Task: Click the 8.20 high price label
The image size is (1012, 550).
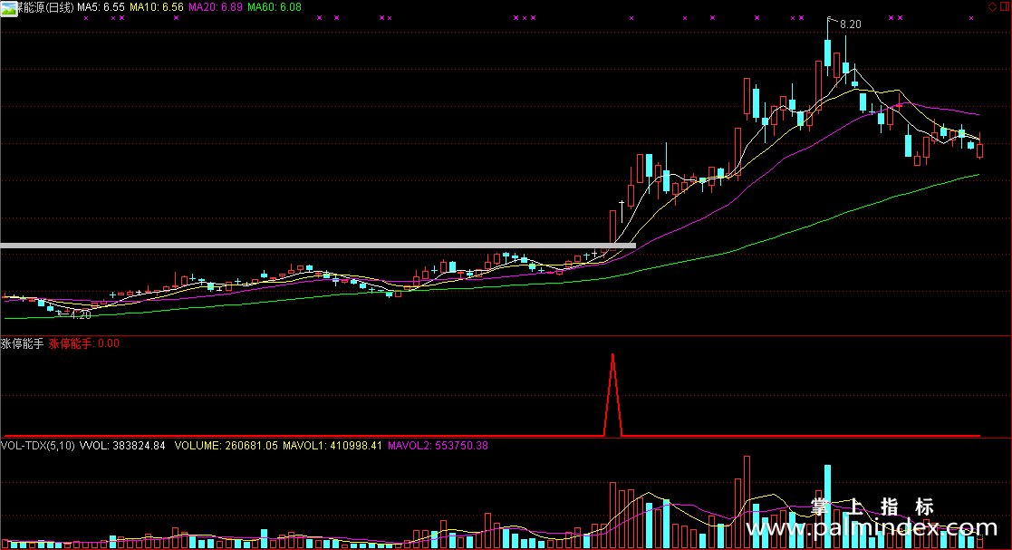Action: pyautogui.click(x=850, y=24)
